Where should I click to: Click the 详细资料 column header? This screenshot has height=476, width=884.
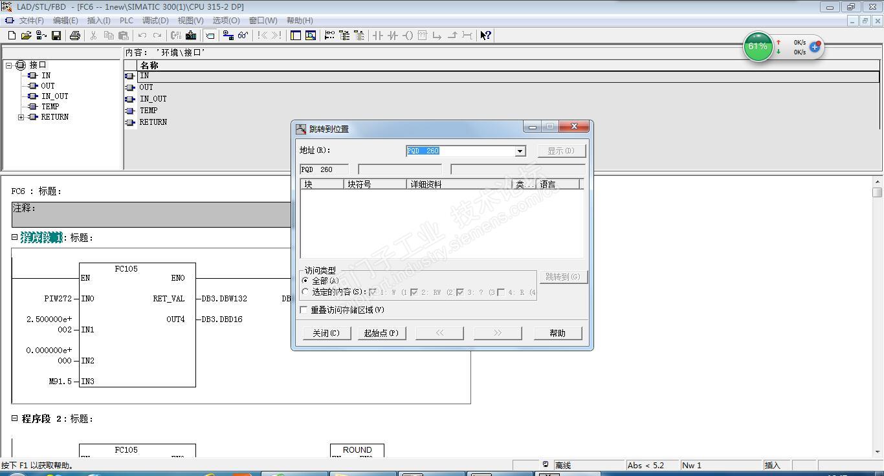[x=459, y=184]
